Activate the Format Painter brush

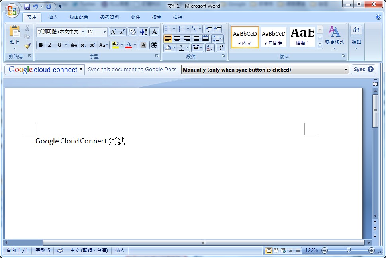tap(27, 45)
